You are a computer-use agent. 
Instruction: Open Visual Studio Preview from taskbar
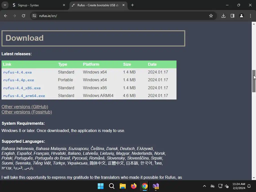pos(156,186)
